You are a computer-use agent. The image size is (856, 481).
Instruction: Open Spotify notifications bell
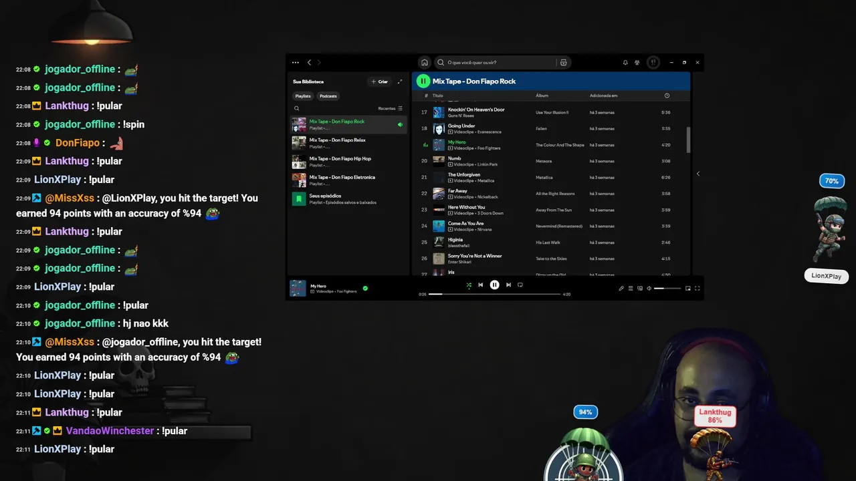[625, 62]
